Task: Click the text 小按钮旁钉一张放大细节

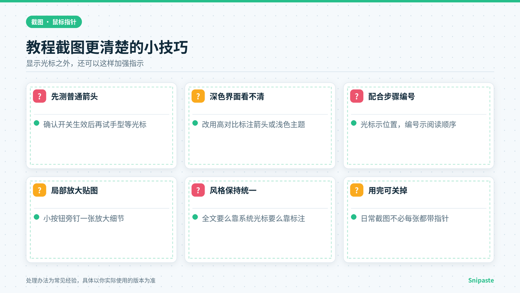Action: point(84,218)
